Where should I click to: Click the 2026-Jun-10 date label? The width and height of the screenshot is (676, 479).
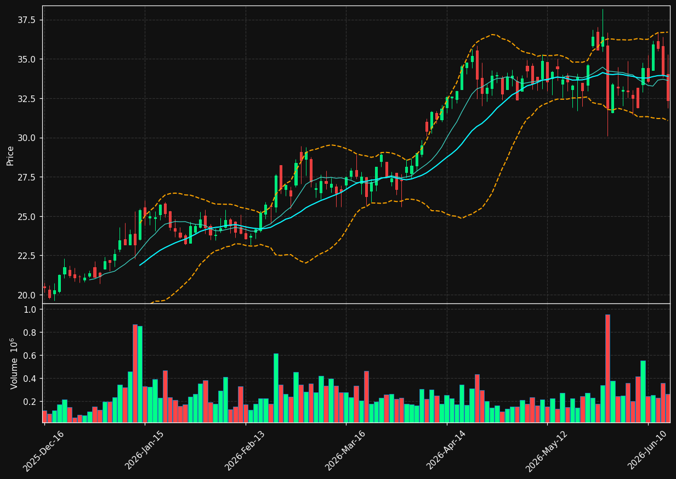coord(647,450)
